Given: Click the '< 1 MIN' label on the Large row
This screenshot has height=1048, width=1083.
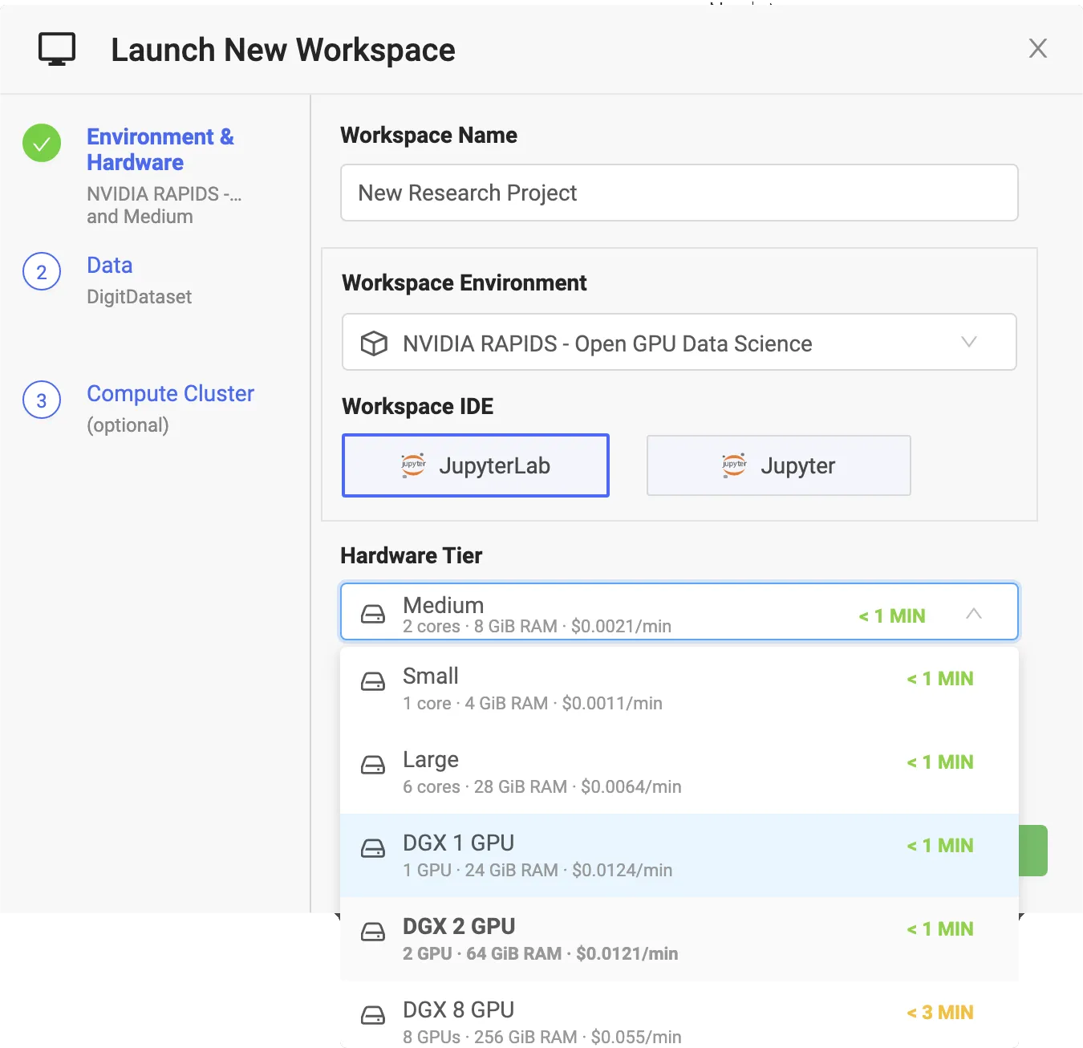Looking at the screenshot, I should coord(940,762).
